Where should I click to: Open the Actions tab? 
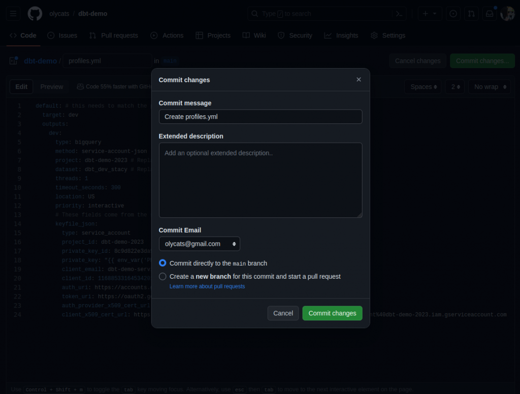[167, 36]
